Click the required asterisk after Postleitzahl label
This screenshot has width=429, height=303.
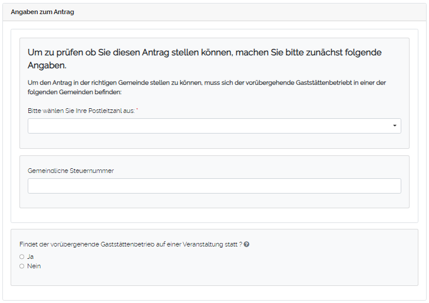[137, 110]
